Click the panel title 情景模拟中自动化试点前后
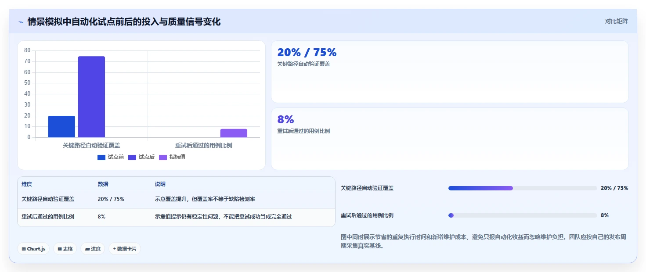Image resolution: width=646 pixels, height=272 pixels. pyautogui.click(x=124, y=22)
